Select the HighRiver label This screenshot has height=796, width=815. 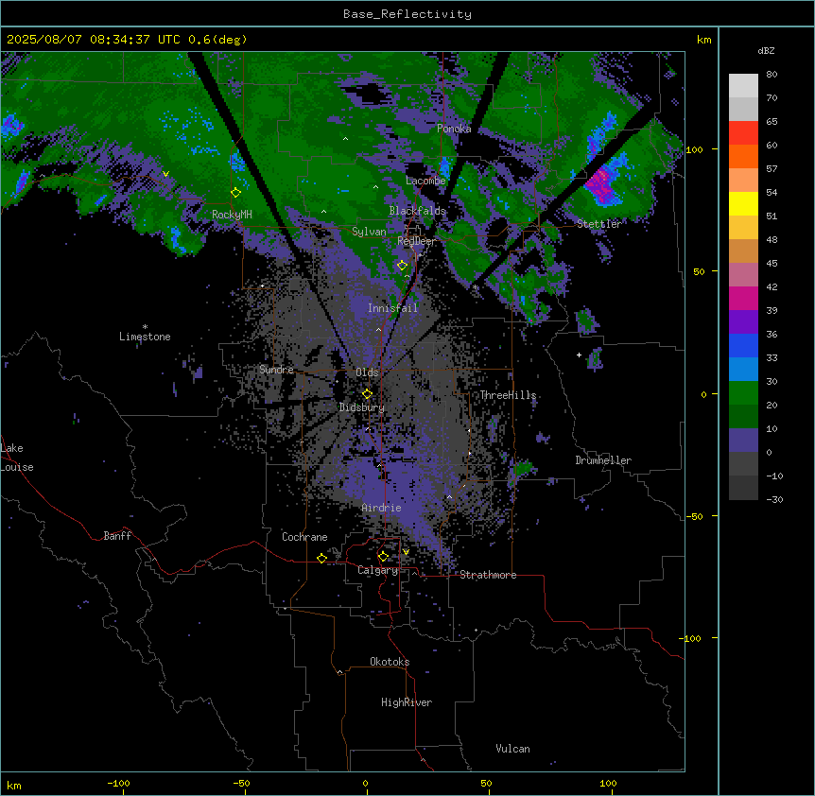click(407, 702)
